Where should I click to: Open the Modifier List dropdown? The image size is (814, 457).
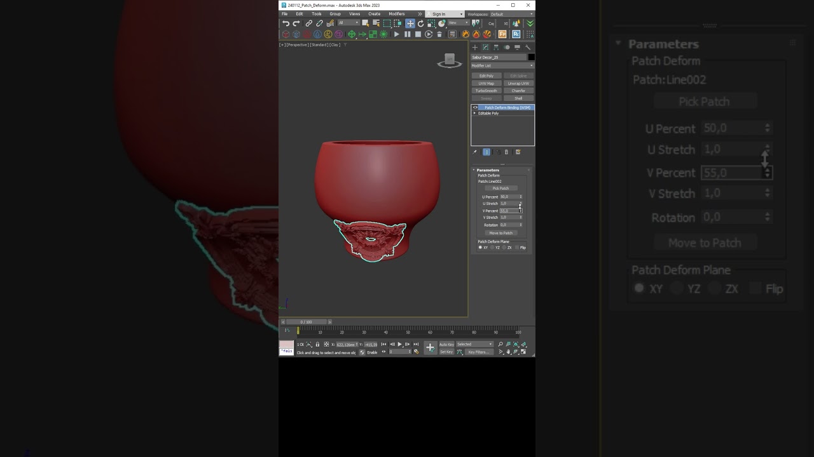tap(502, 65)
